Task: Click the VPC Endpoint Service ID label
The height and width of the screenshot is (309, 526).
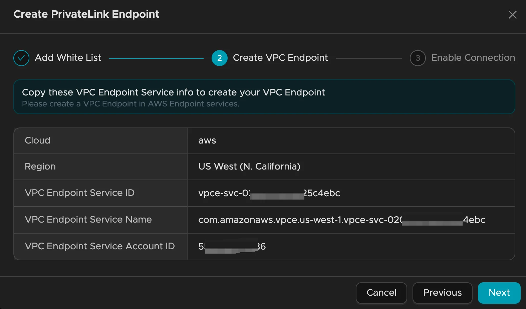Action: tap(79, 193)
